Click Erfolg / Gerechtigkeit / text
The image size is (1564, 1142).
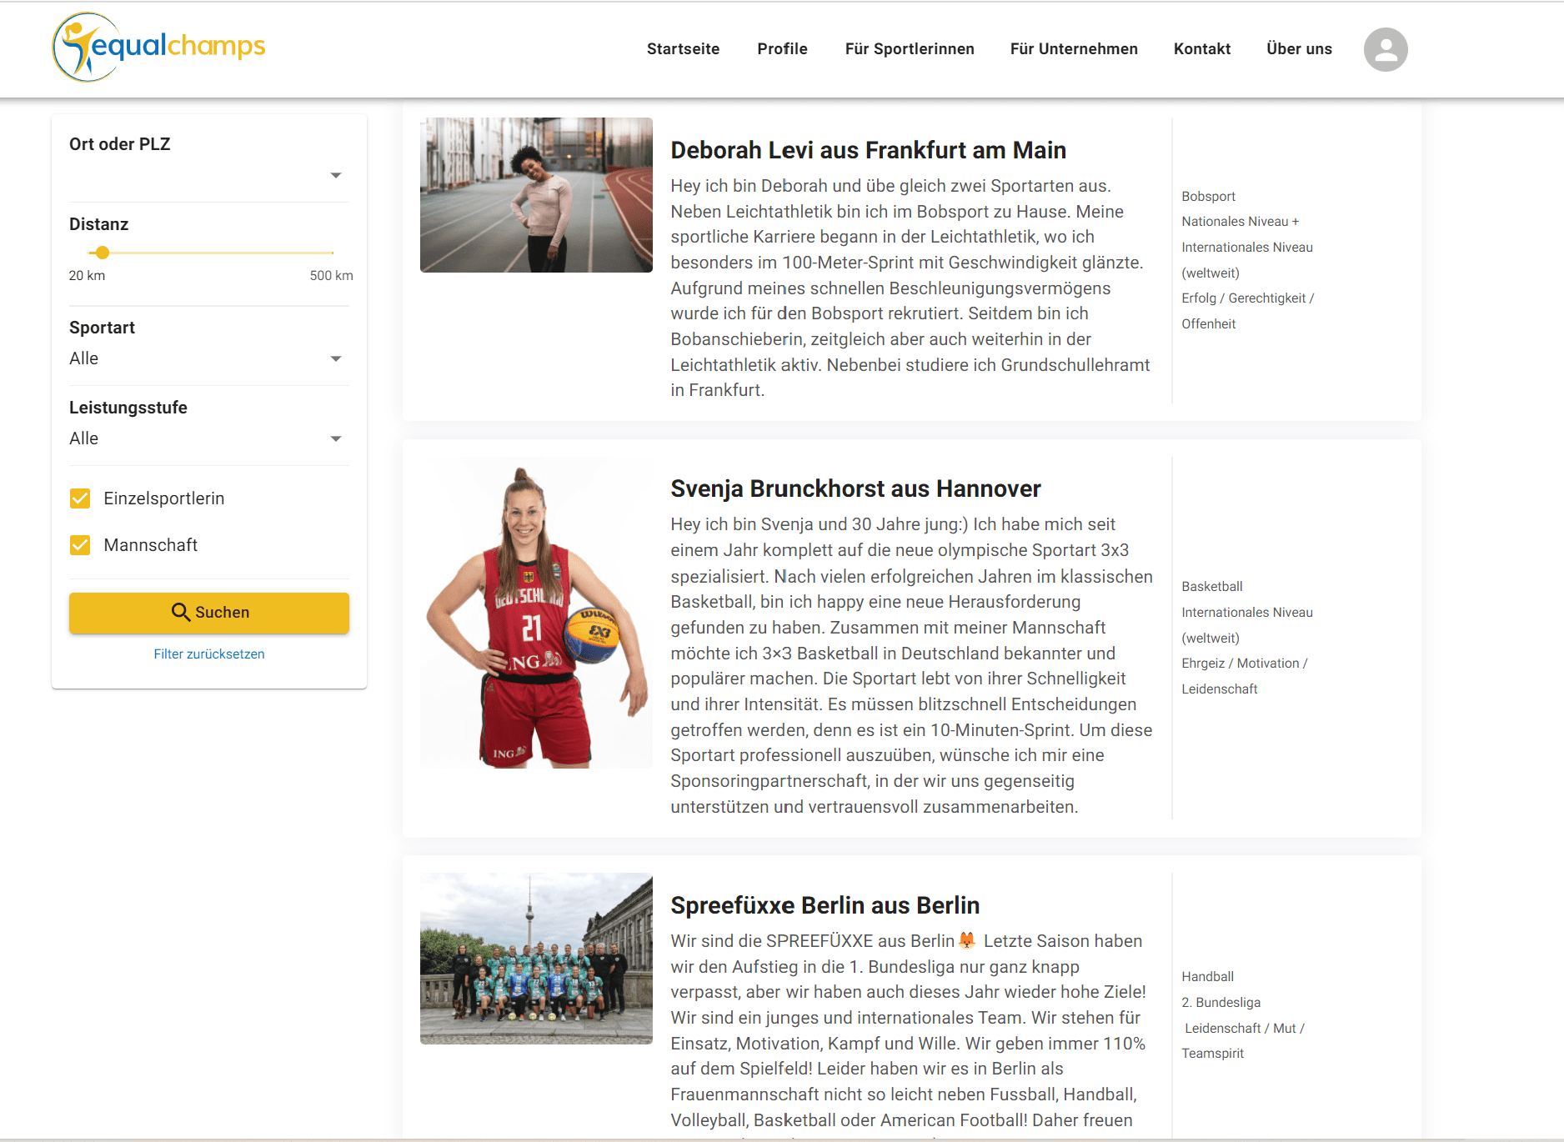1247,298
